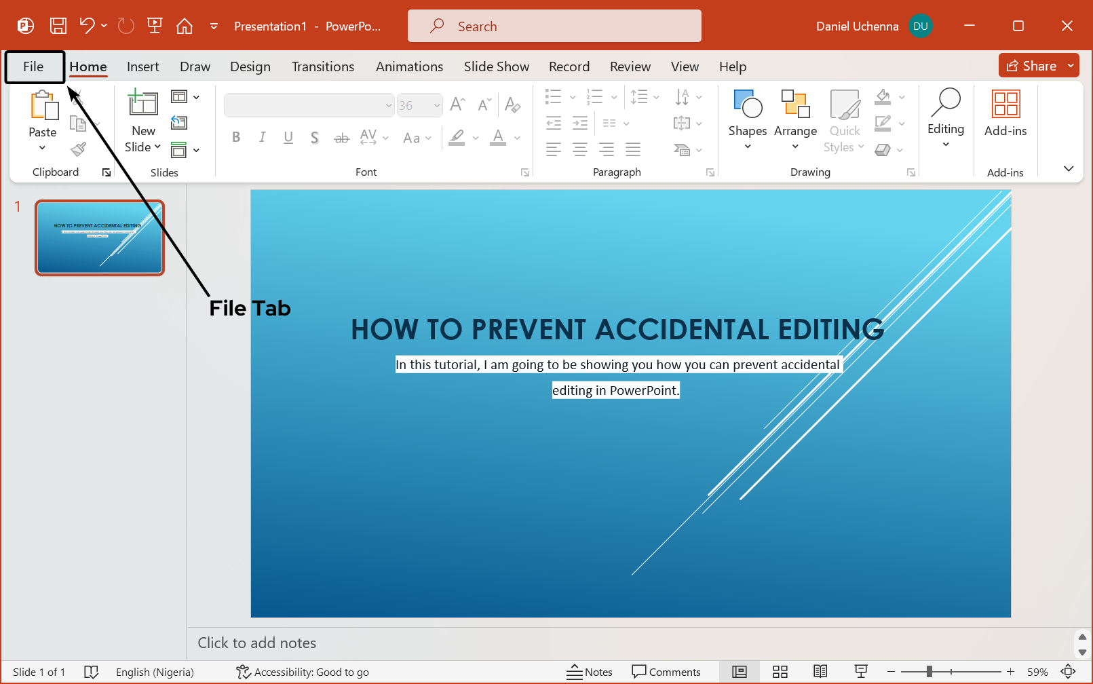Switch to the Animations ribbon tab
The height and width of the screenshot is (684, 1093).
pyautogui.click(x=409, y=66)
